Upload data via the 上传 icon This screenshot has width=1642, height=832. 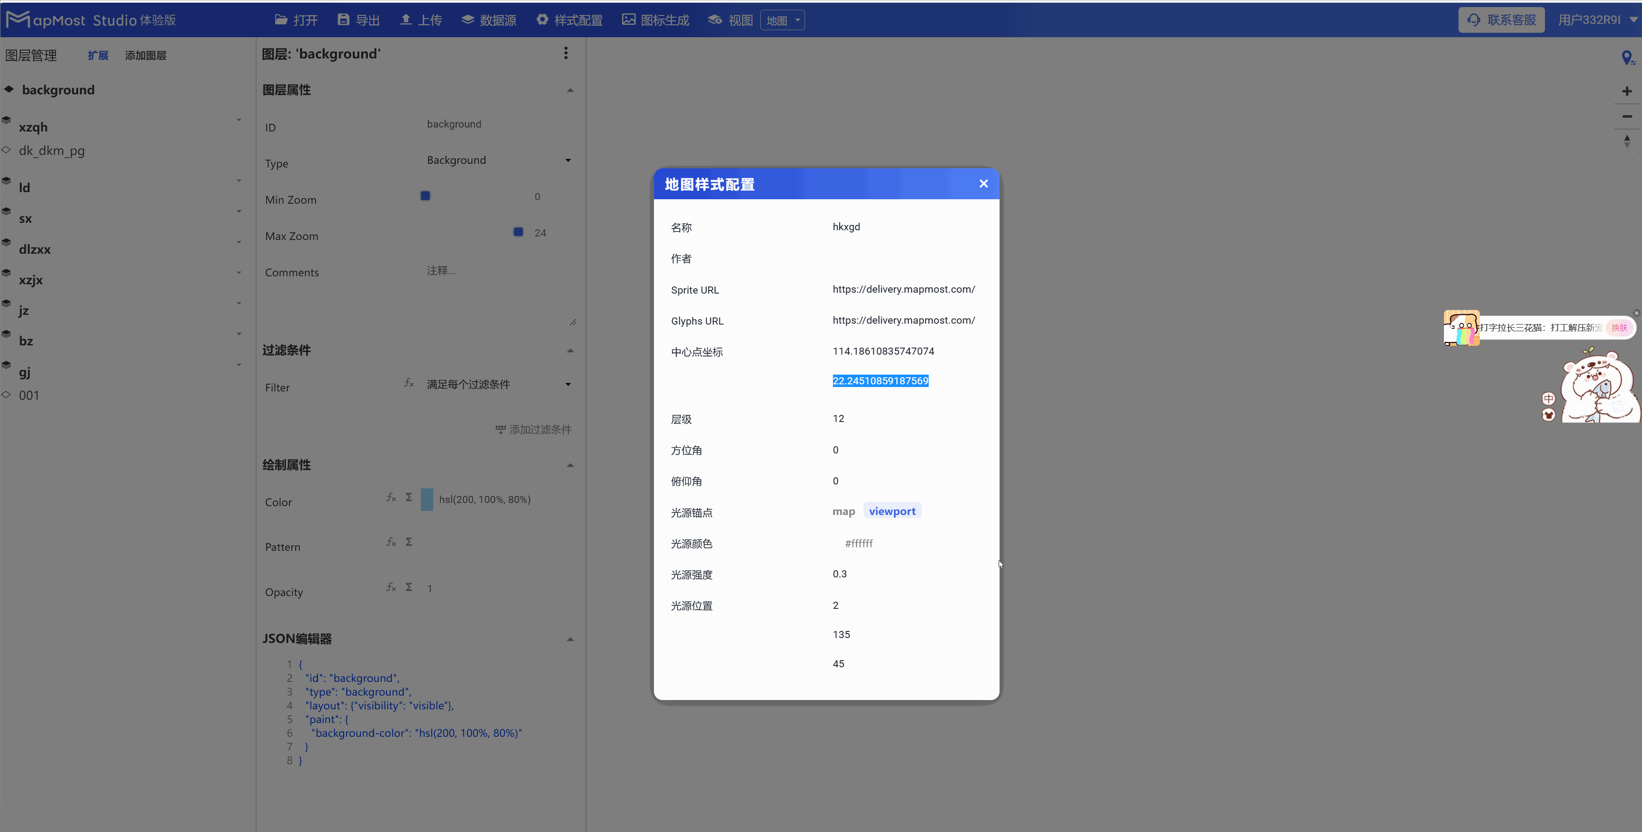click(421, 20)
